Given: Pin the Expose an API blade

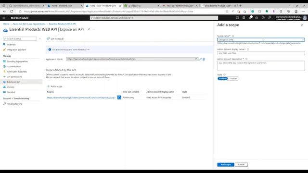Looking at the screenshot, I should pos(89,29).
